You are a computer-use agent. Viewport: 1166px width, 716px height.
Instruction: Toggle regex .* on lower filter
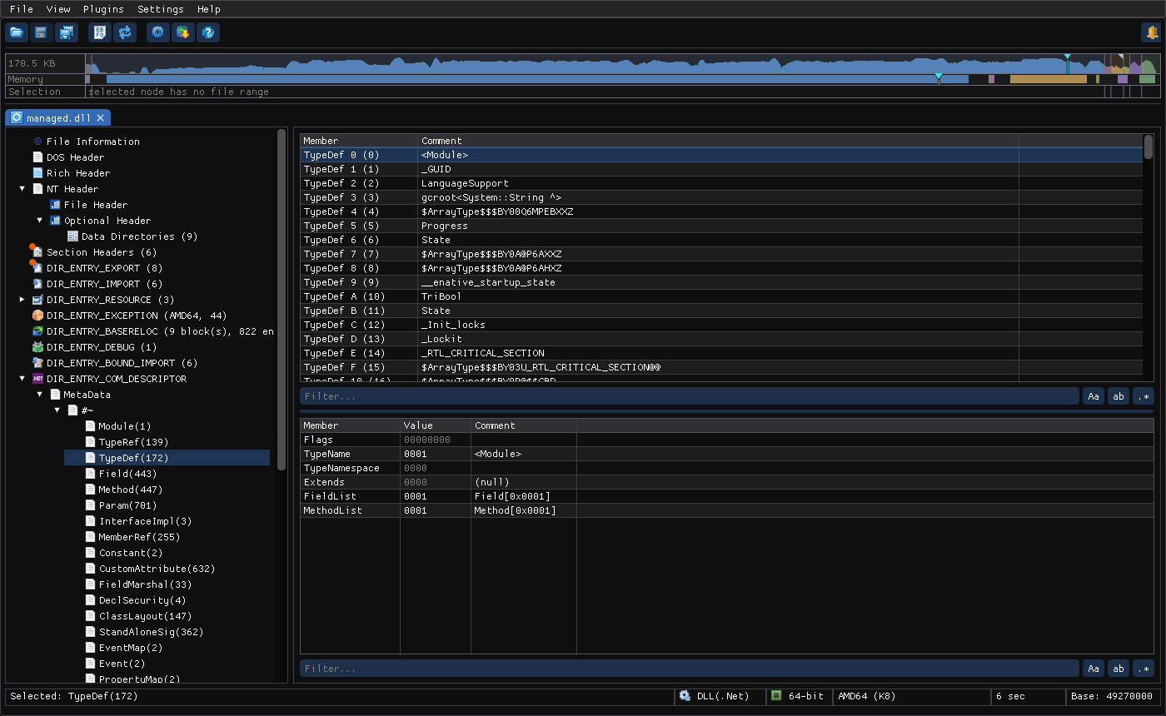[1144, 669]
